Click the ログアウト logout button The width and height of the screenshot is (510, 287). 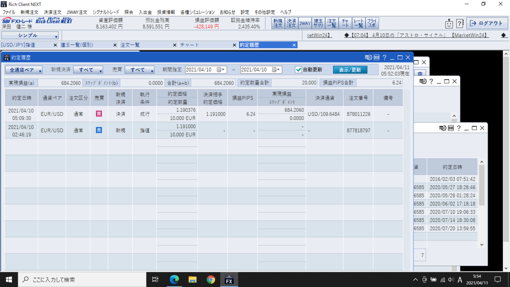pos(487,23)
